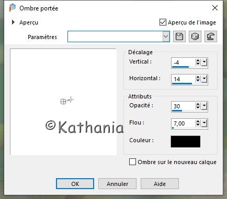Open the Horizontal value slider dropdown
The height and width of the screenshot is (199, 227).
coord(204,79)
